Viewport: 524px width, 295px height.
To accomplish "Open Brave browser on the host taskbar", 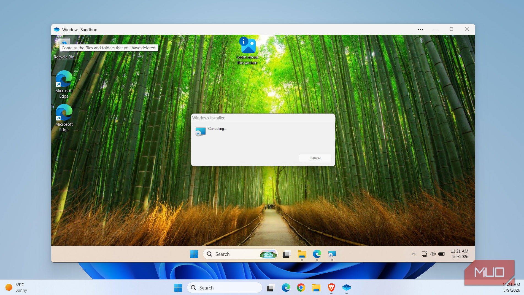I will (x=331, y=288).
